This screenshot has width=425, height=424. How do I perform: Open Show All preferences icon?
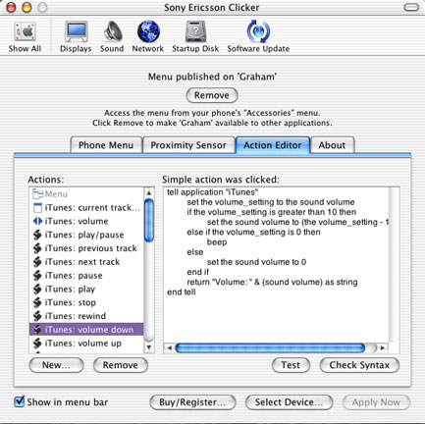[25, 31]
